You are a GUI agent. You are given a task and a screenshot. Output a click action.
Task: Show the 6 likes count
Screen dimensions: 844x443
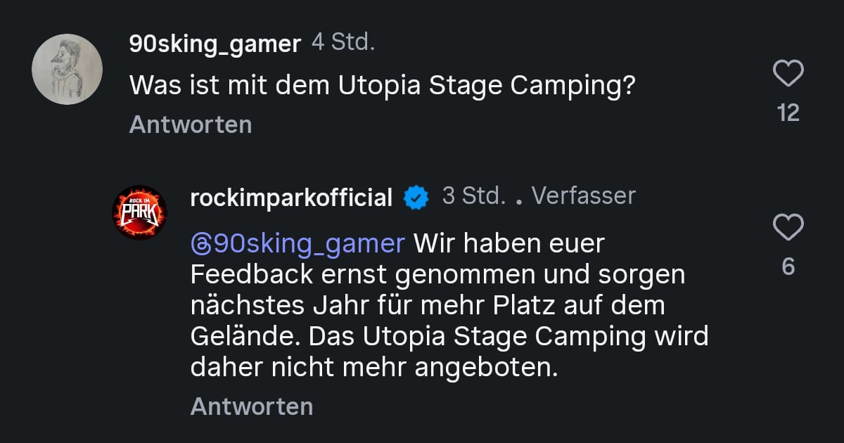click(788, 267)
